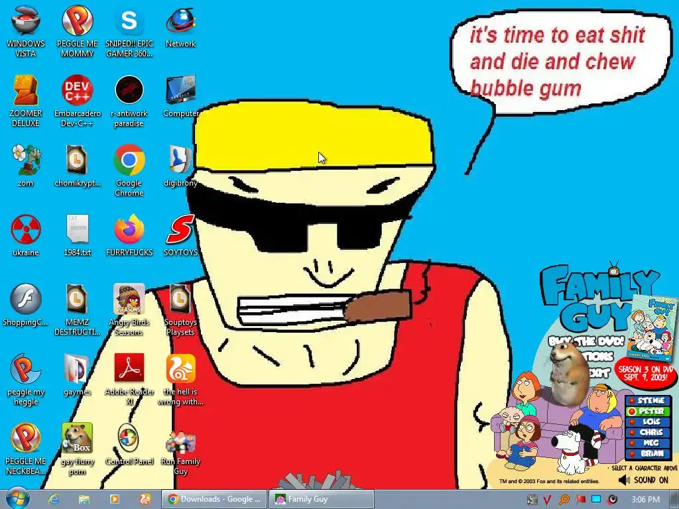Screen dimensions: 679x509
Task: Click the BUY THE DVD! link
Action: pos(586,342)
